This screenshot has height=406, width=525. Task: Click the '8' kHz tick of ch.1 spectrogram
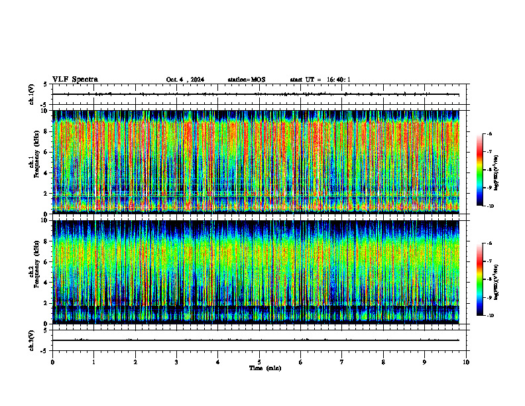click(46, 131)
